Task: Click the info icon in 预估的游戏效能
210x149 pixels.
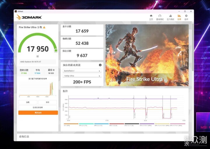Action: [x=100, y=65]
